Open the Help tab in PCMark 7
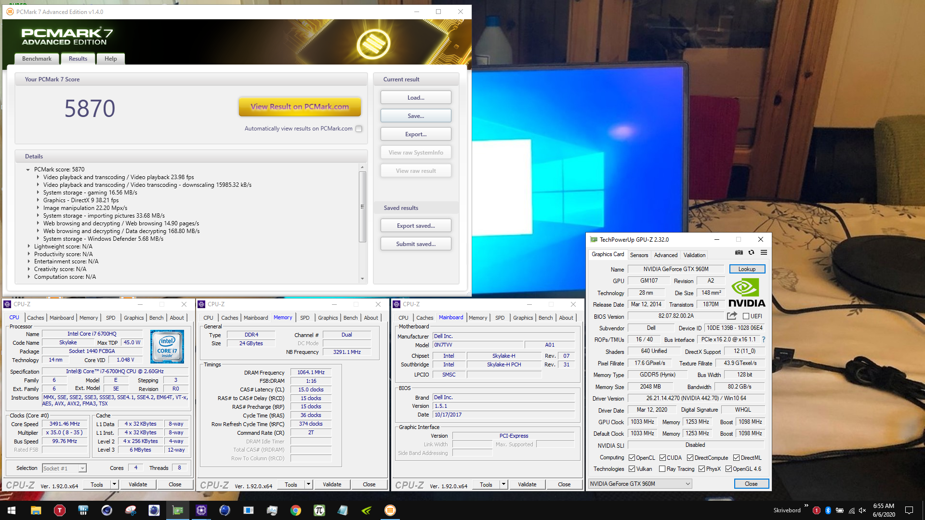This screenshot has height=520, width=925. [111, 59]
